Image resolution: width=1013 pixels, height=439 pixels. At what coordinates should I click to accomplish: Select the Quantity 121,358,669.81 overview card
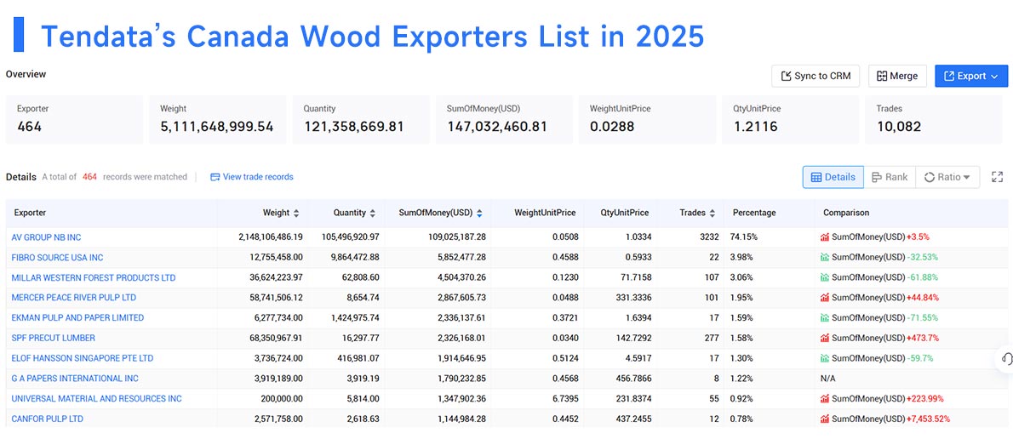click(361, 119)
